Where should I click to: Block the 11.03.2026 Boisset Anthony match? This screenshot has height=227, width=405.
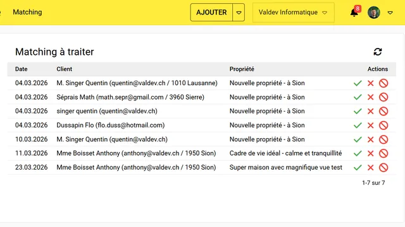coord(383,153)
